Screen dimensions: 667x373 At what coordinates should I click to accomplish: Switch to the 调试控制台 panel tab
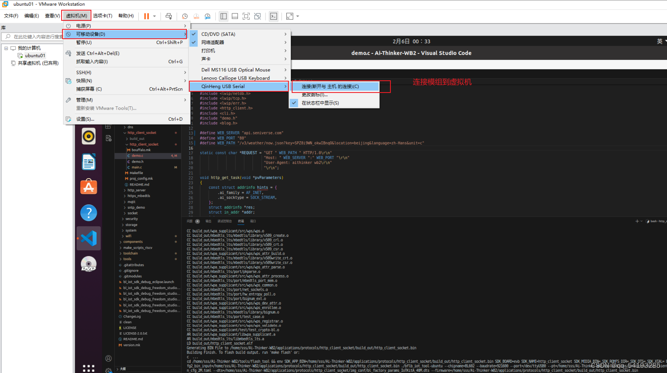coord(224,221)
